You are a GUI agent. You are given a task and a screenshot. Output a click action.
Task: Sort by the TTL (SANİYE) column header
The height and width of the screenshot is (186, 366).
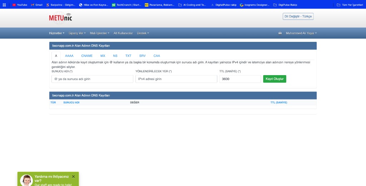pos(279,103)
